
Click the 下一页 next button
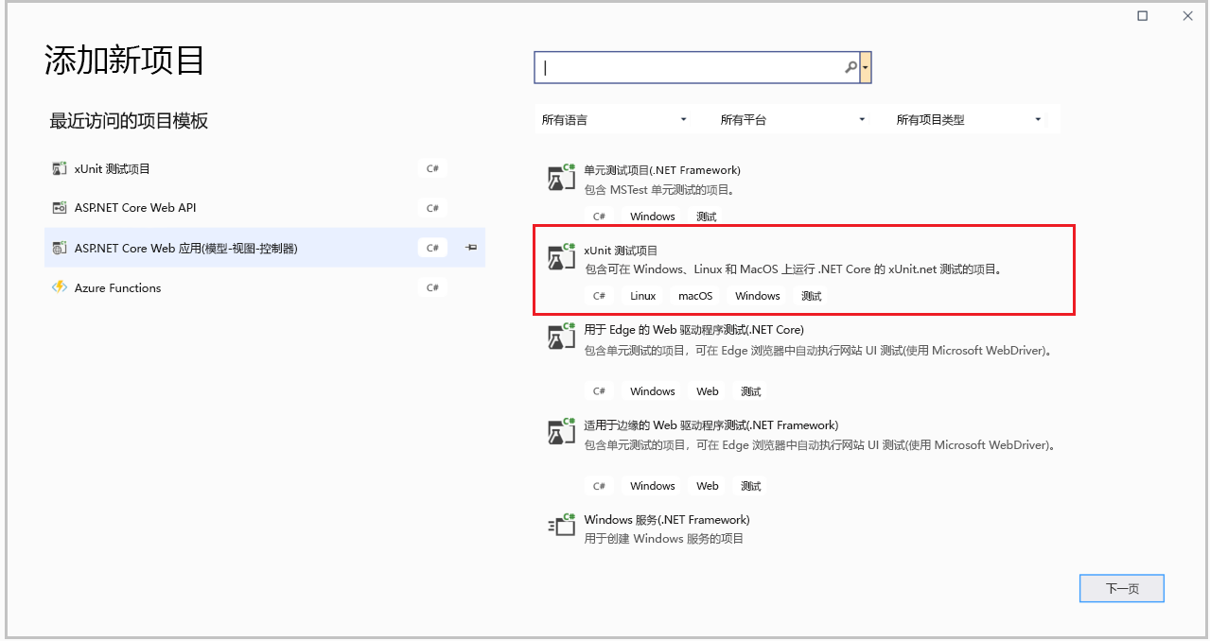(1122, 588)
